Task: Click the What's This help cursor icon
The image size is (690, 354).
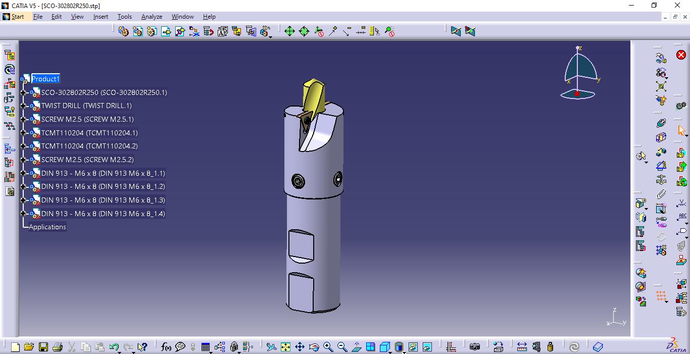Action: tap(142, 347)
